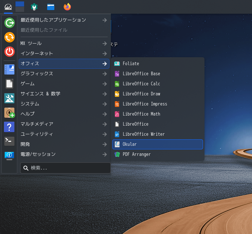The width and height of the screenshot is (252, 234).
Task: Open the MX ツール category label
Action: click(x=31, y=44)
